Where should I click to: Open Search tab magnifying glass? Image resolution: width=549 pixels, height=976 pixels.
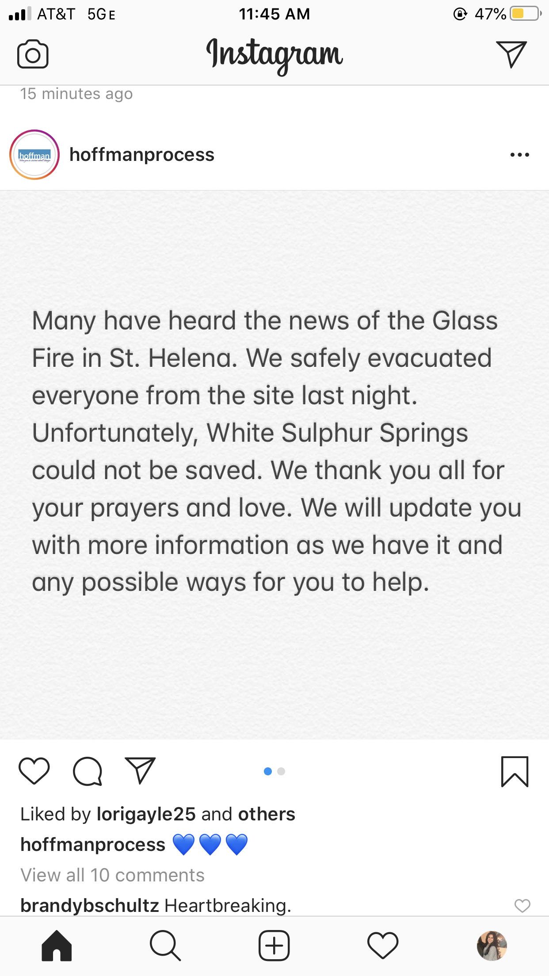coord(165,946)
